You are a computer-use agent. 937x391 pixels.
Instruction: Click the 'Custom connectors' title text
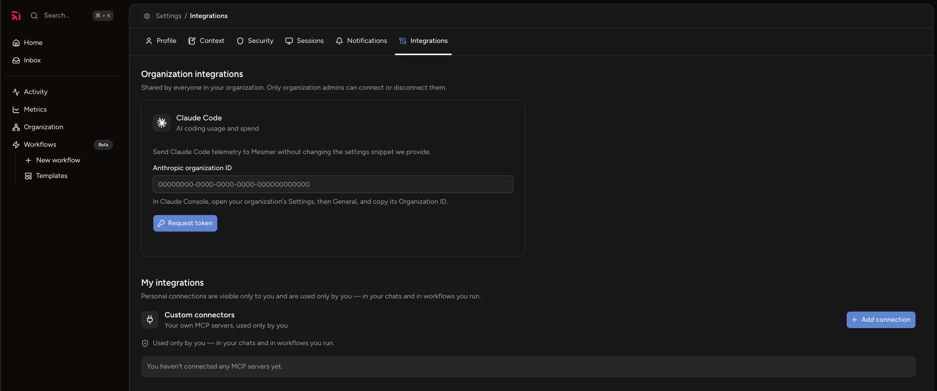tap(199, 315)
